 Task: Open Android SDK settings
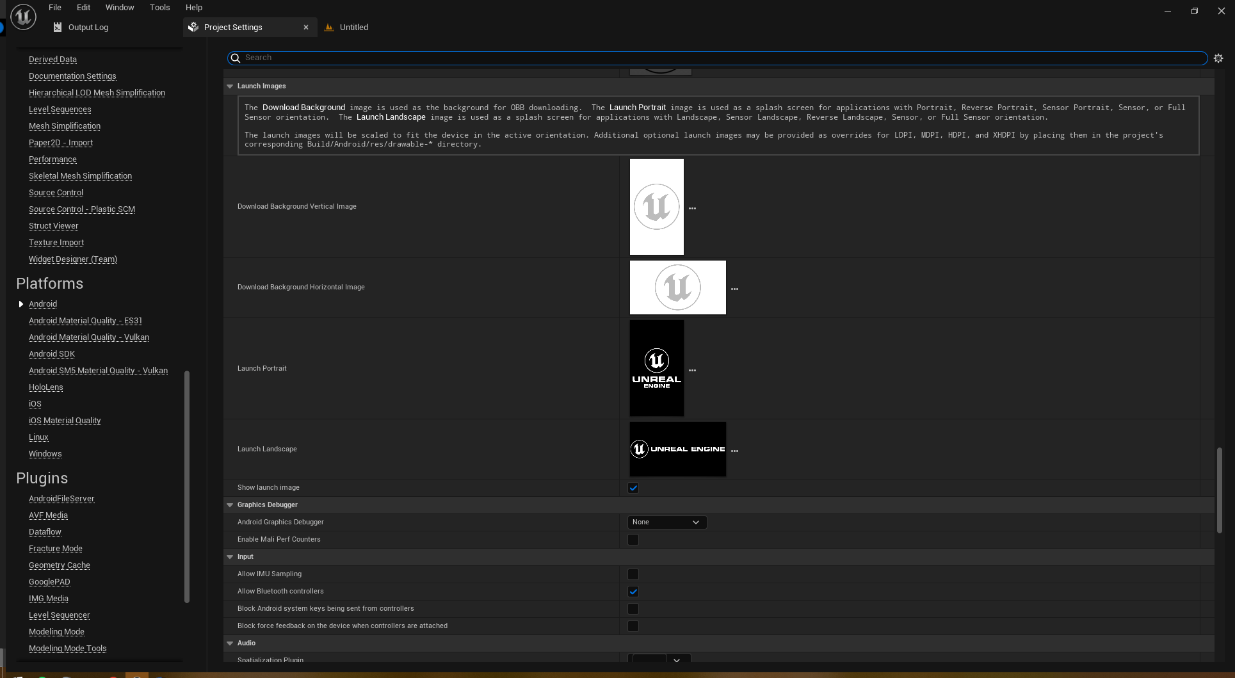pyautogui.click(x=52, y=354)
